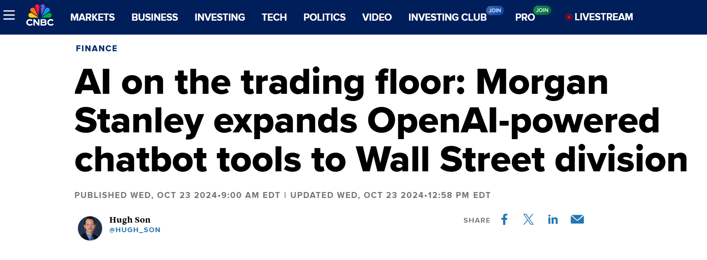Share article on X
707x260 pixels.
click(529, 219)
